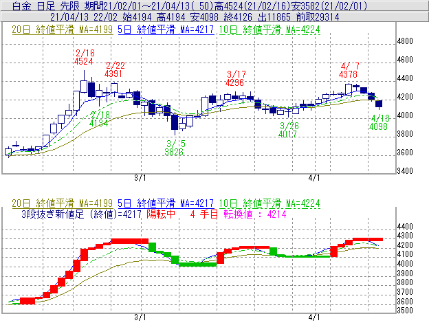
Task: Click the 3500 axis label on lower chart
Action: point(405,311)
